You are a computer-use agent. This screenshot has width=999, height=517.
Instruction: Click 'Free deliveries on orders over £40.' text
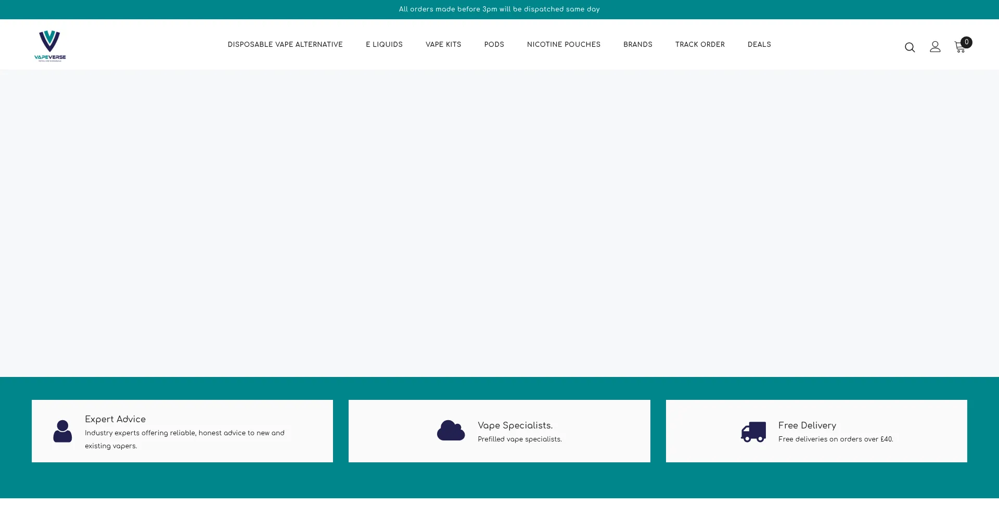pos(836,439)
